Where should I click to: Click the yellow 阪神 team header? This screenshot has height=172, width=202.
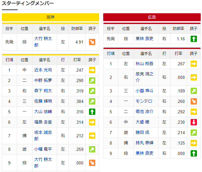[x=50, y=17]
